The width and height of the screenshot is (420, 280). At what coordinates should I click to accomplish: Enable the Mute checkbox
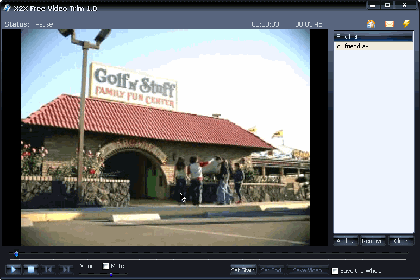[x=106, y=266]
